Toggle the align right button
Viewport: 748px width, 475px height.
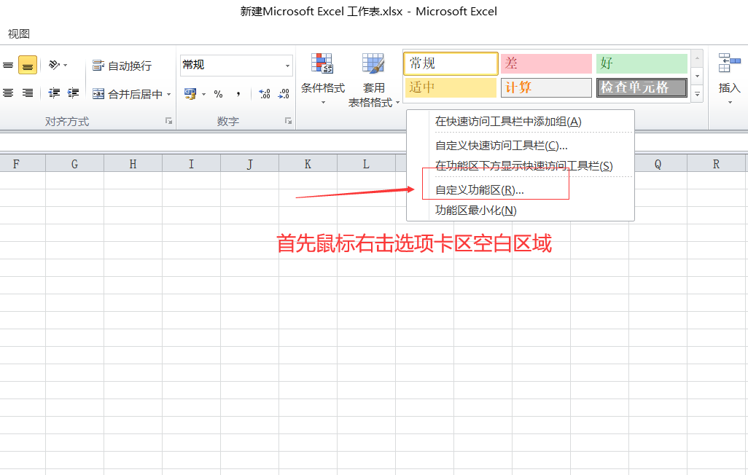click(x=28, y=93)
